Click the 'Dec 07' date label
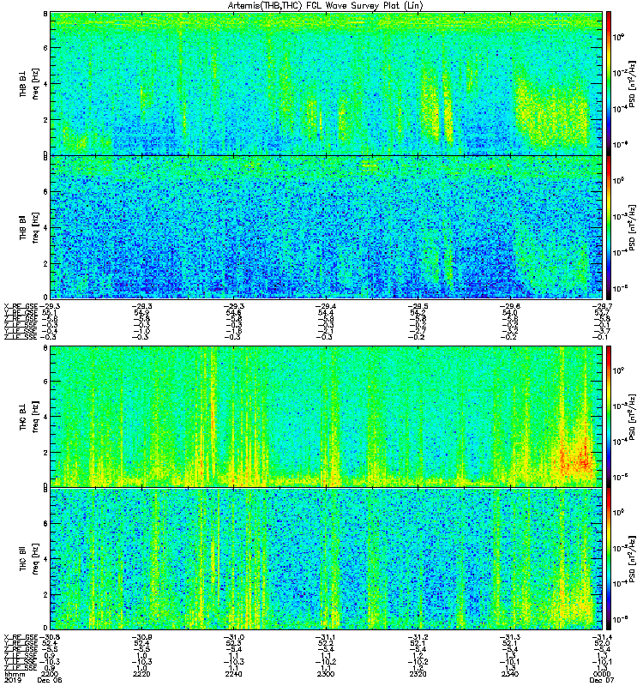 pos(602,680)
